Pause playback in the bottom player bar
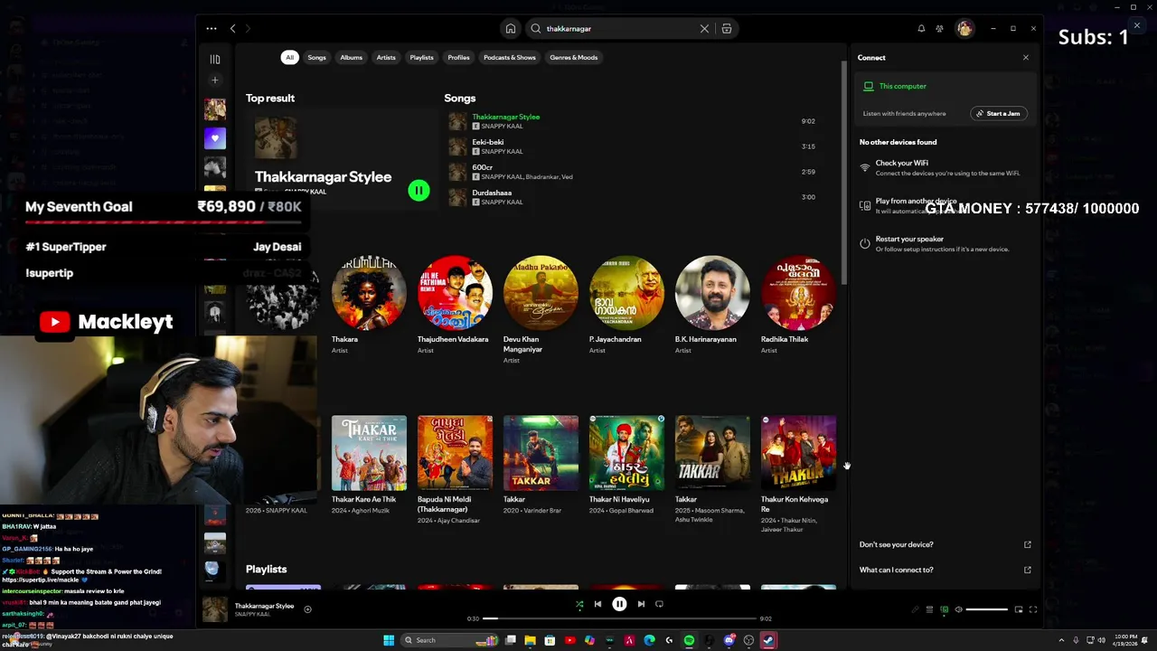This screenshot has width=1157, height=651. [x=619, y=604]
